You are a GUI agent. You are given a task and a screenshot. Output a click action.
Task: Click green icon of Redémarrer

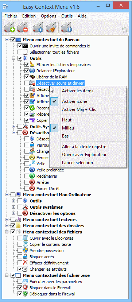pos(32,176)
